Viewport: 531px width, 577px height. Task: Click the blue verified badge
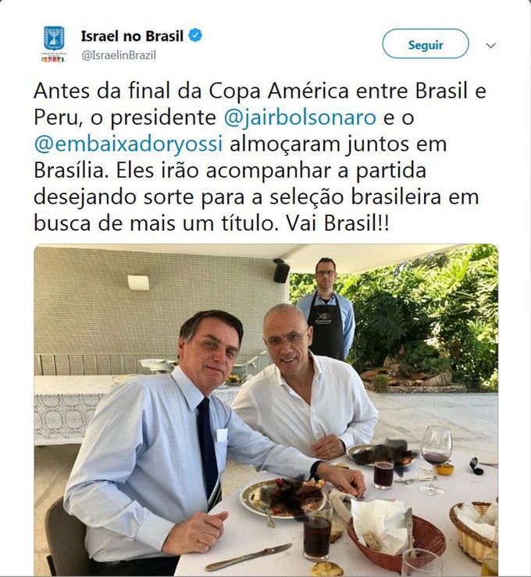click(195, 36)
